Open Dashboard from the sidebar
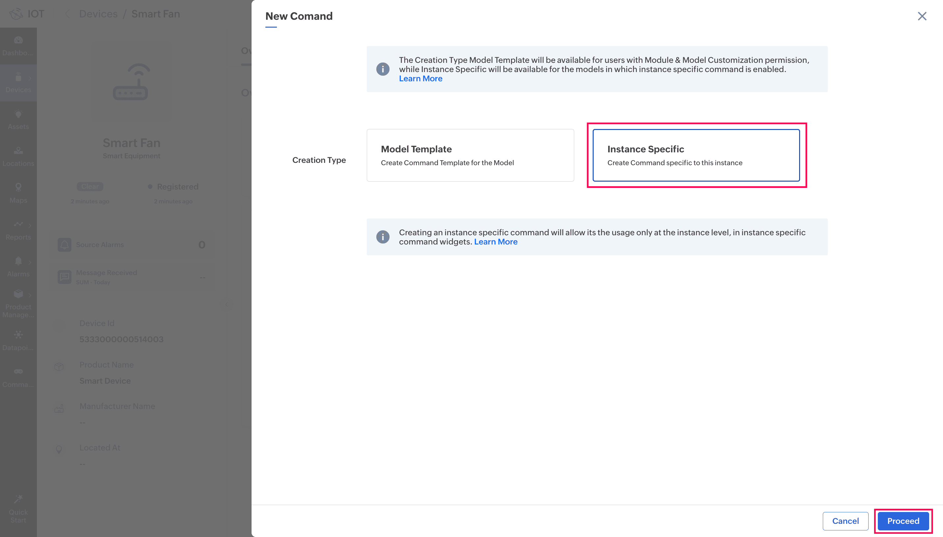943x537 pixels. 18,46
